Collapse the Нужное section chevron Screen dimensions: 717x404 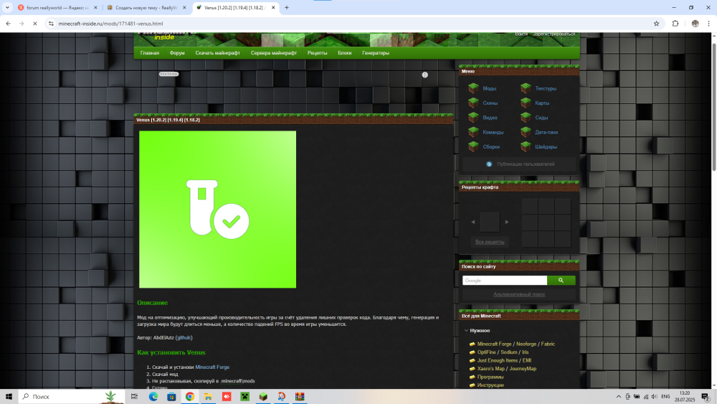coord(466,330)
